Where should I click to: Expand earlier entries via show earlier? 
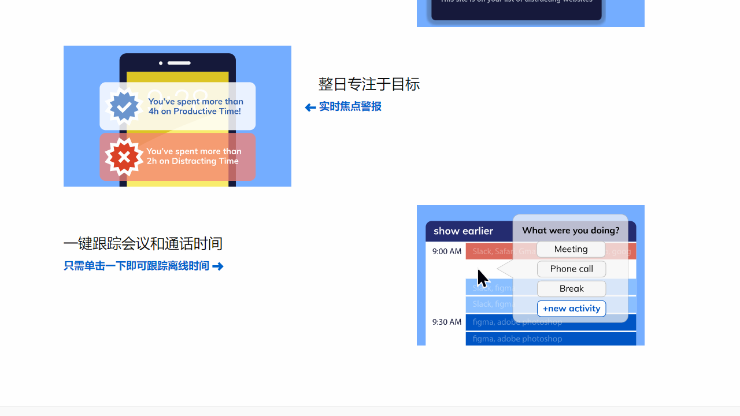(463, 231)
